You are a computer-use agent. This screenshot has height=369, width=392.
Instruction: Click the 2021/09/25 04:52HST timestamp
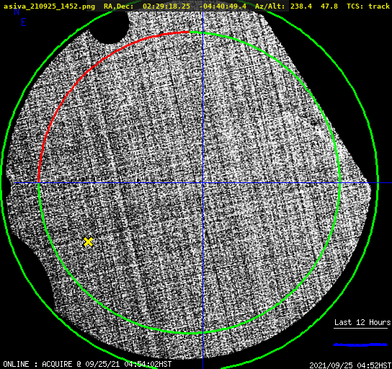[x=350, y=365]
